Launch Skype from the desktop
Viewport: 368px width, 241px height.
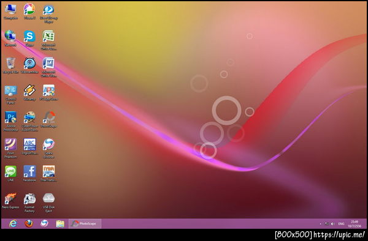point(29,38)
